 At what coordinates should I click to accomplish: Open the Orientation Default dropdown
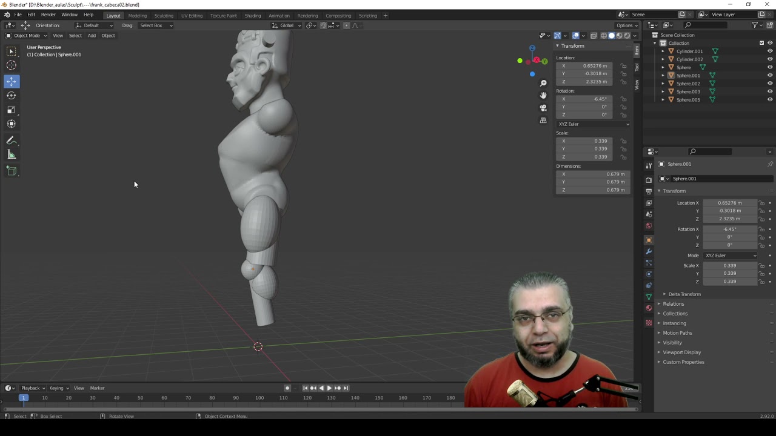(x=95, y=25)
